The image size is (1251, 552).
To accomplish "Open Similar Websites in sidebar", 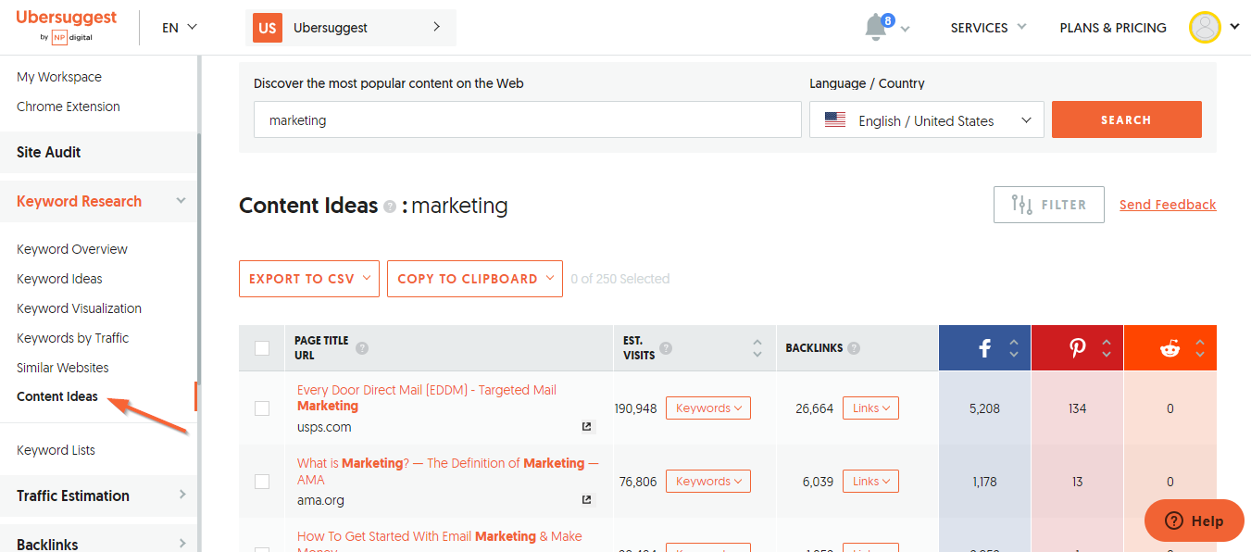I will pos(63,368).
